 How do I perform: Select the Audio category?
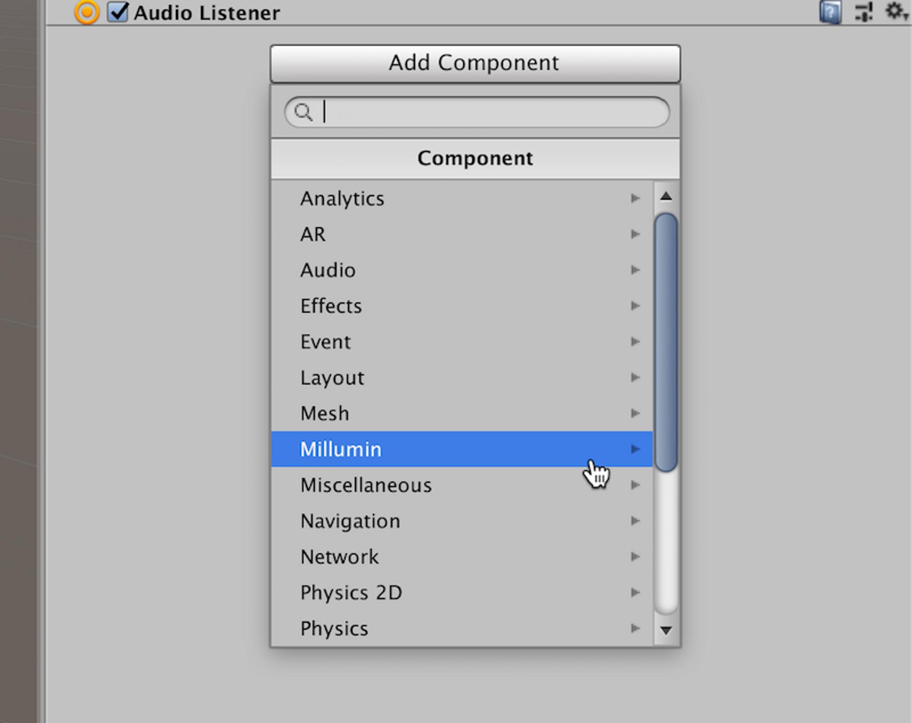(328, 270)
